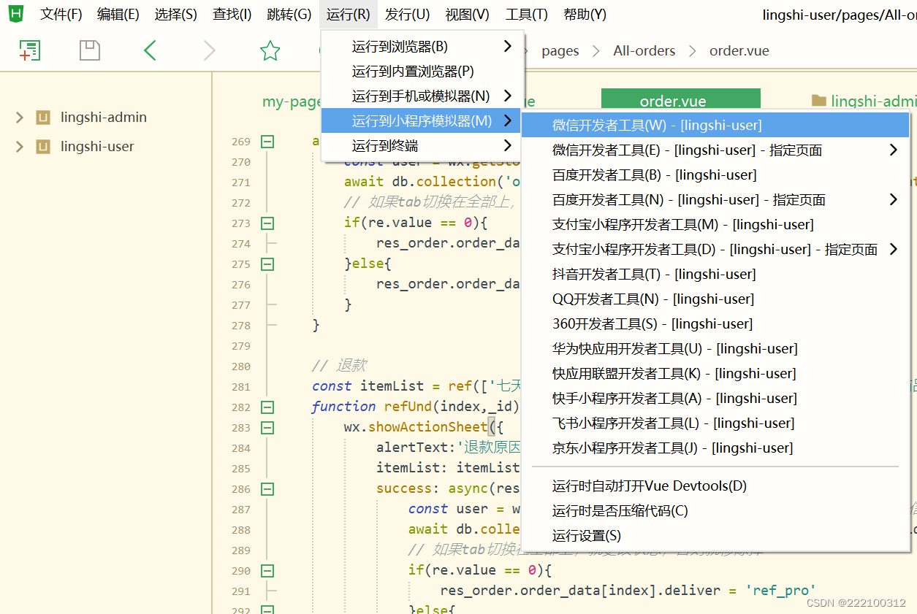
Task: Run with 快应用联盟开发者工具(K)
Action: tap(715, 374)
